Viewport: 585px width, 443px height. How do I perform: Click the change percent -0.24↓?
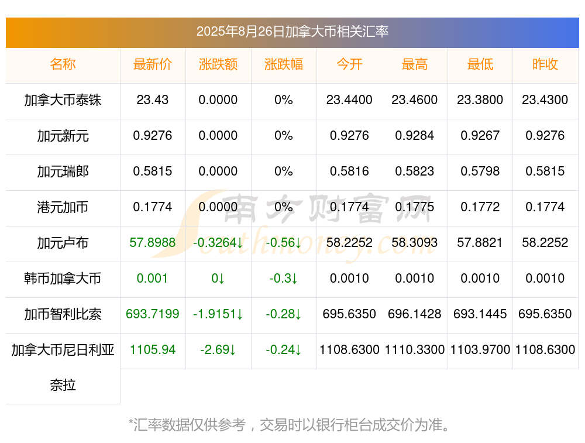click(x=284, y=350)
